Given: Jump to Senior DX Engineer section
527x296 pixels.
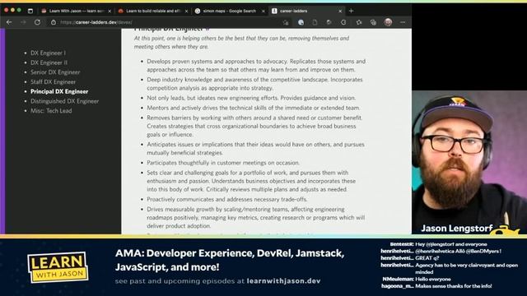Looking at the screenshot, I should click(x=55, y=72).
